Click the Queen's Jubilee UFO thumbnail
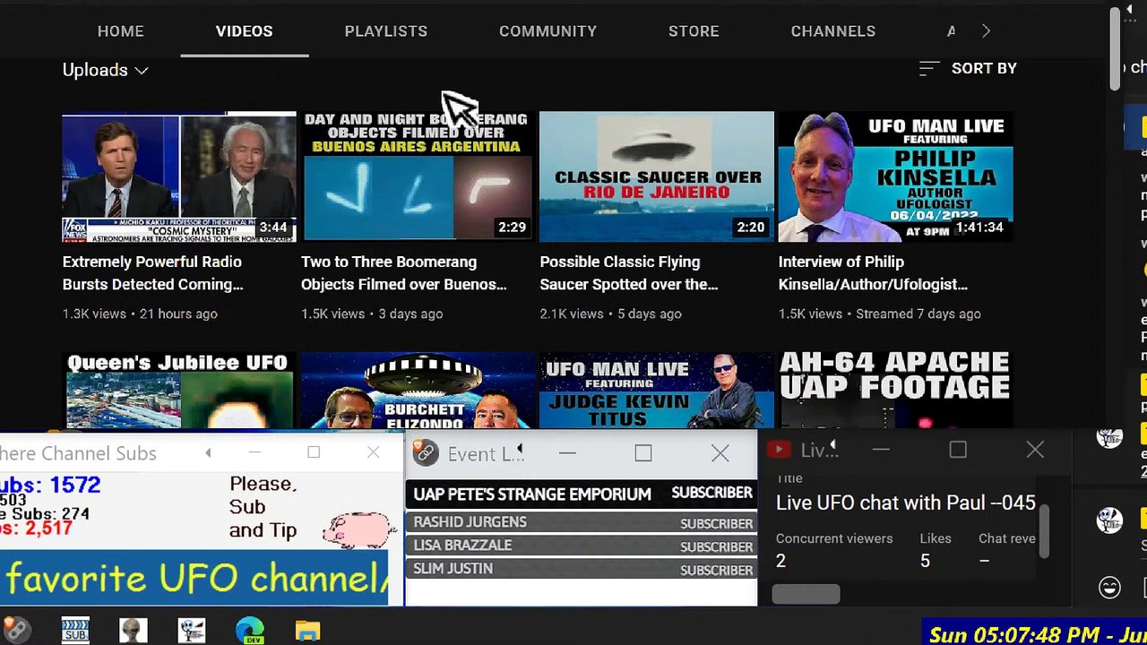 tap(178, 391)
